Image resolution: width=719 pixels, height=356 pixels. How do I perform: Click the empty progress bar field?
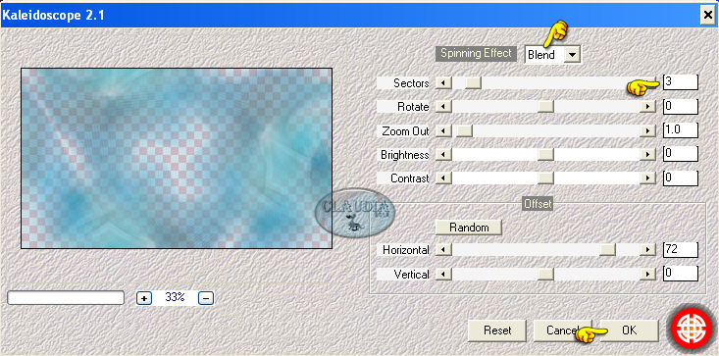point(66,298)
